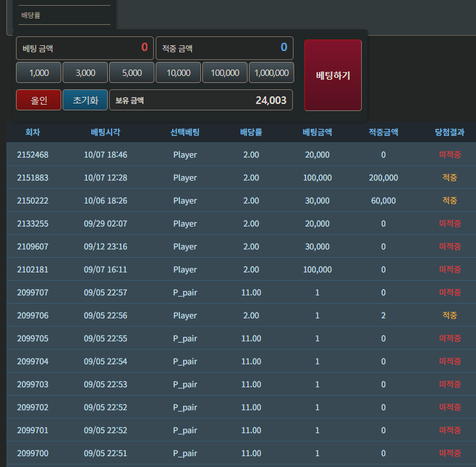Click the 200,000 winnings cell

click(383, 177)
